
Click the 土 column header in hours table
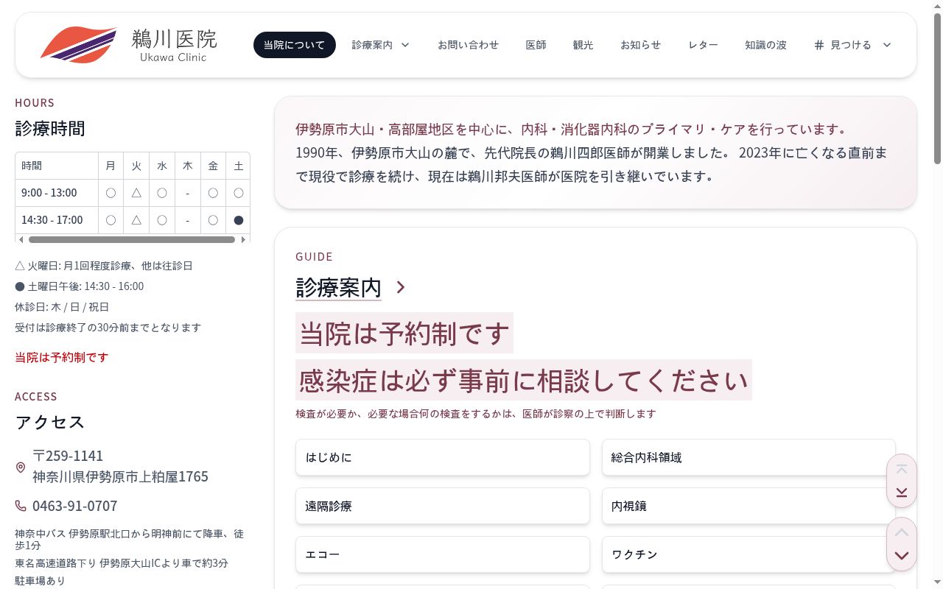pyautogui.click(x=239, y=166)
